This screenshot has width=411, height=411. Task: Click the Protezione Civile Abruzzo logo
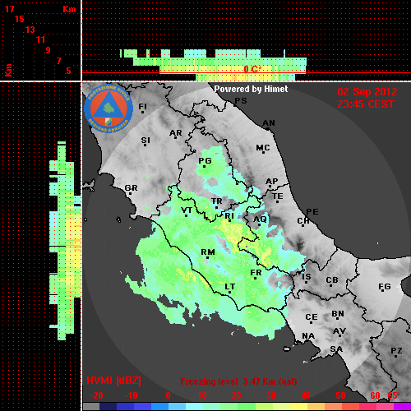click(x=109, y=109)
